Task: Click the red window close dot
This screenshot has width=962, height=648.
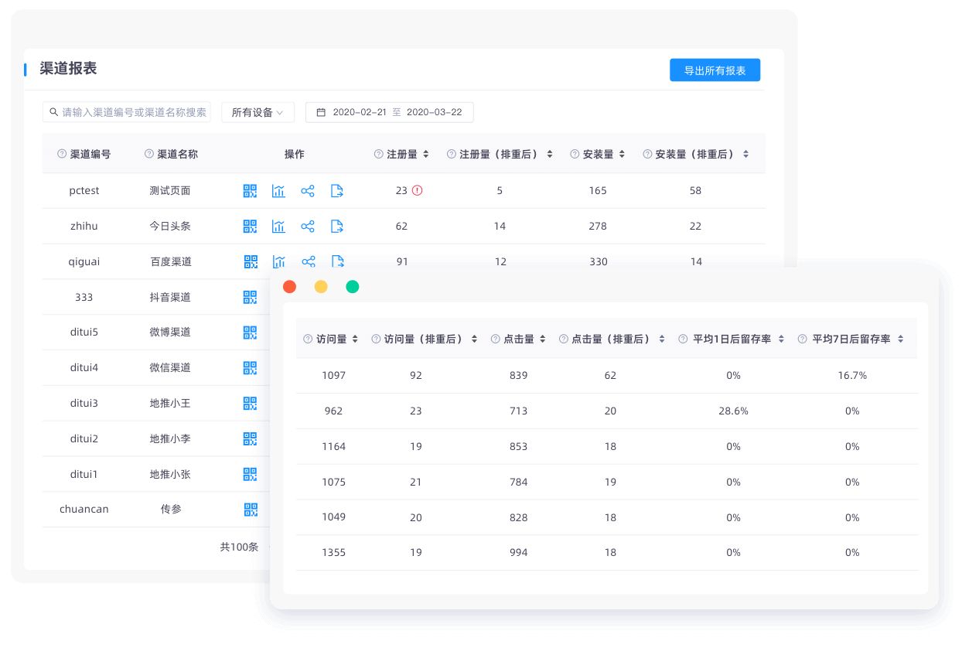Action: (x=289, y=287)
